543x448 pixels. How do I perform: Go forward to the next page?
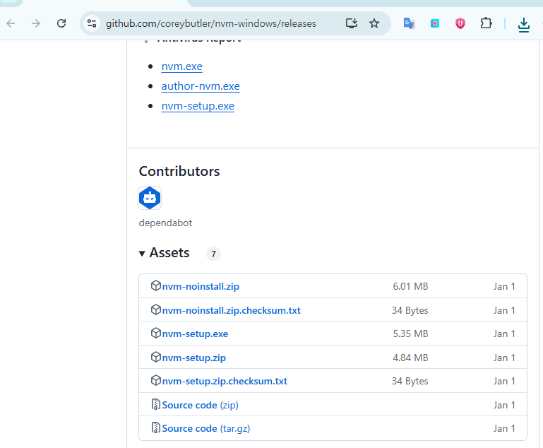click(x=36, y=23)
